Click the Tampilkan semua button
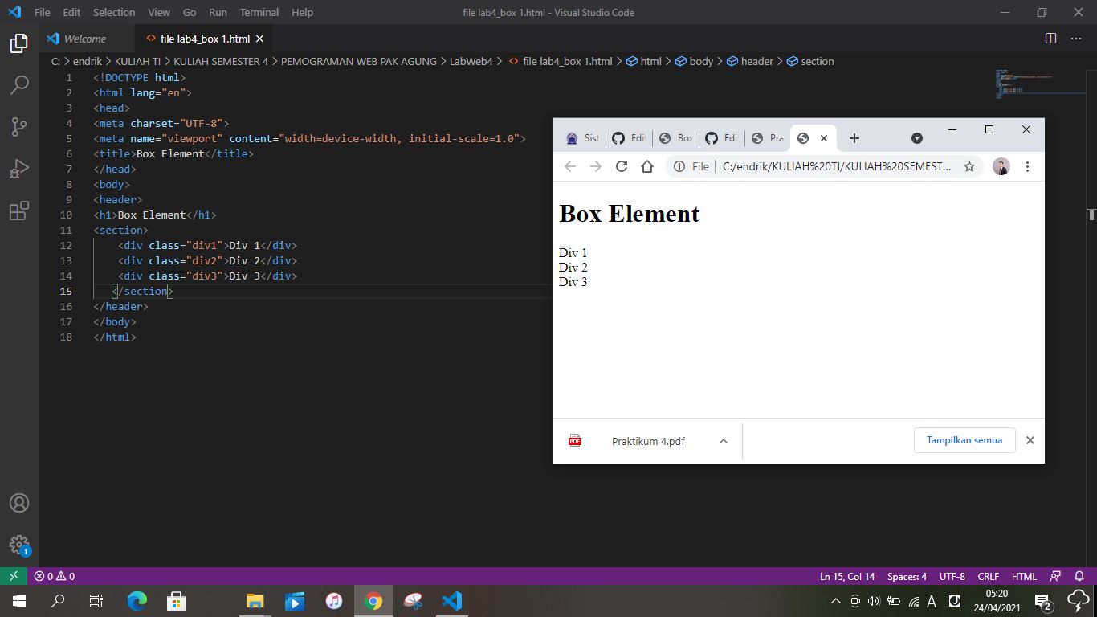Image resolution: width=1097 pixels, height=617 pixels. pyautogui.click(x=964, y=440)
